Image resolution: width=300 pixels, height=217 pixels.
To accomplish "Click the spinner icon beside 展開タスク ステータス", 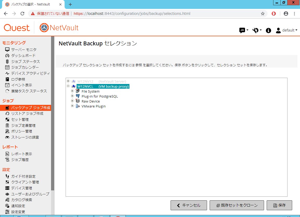I will tap(7, 91).
